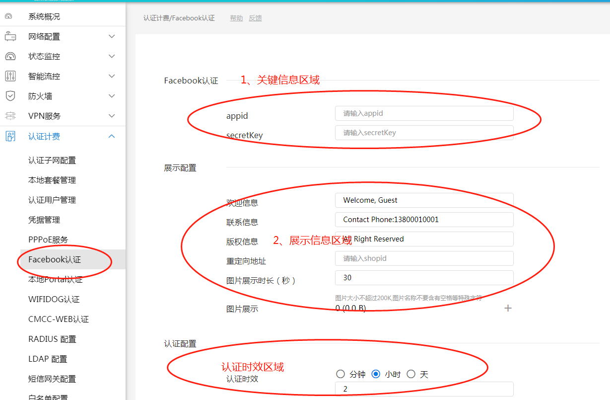This screenshot has height=400, width=610.
Task: Click the 认证计费 sidebar icon
Action: pos(10,136)
